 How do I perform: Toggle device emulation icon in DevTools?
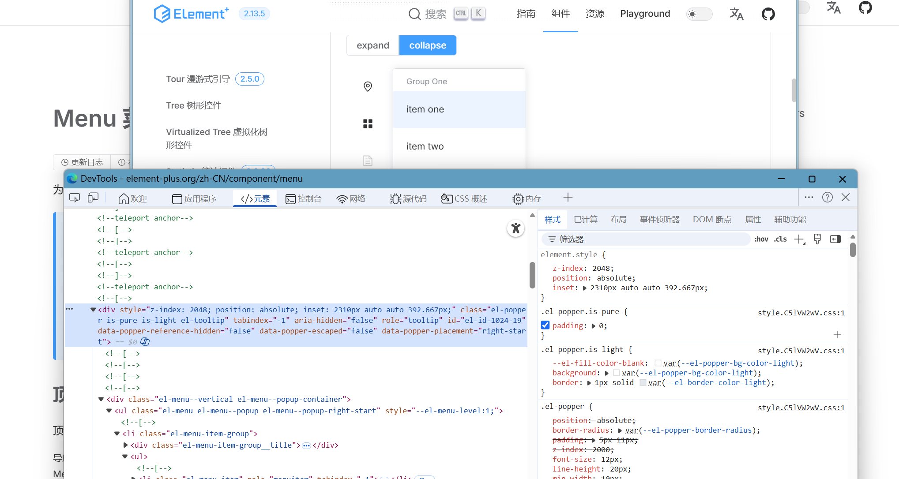[x=93, y=198]
